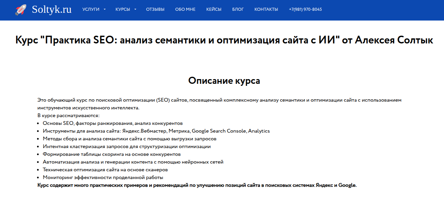Go to the ОТЗЫВЫ section
444x208 pixels.
155,9
